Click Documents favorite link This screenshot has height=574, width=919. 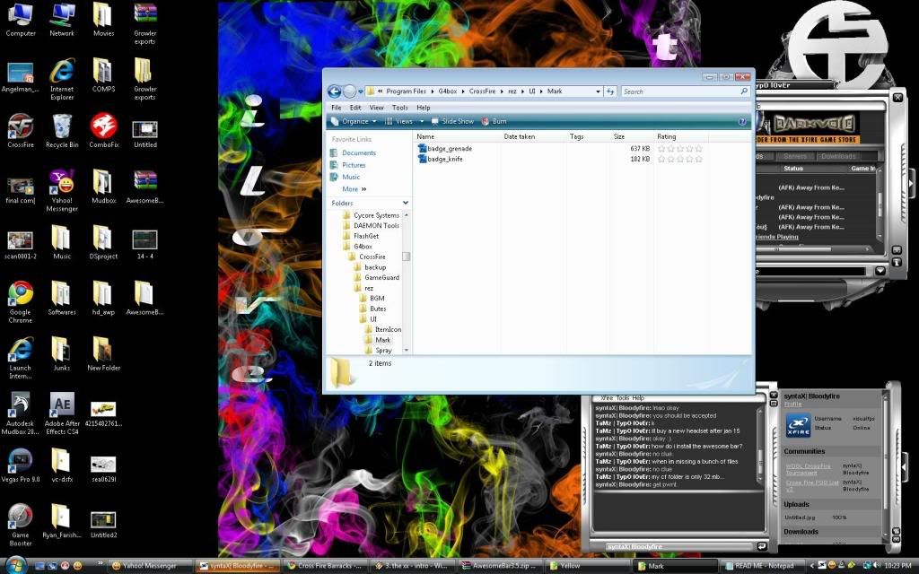tap(358, 153)
